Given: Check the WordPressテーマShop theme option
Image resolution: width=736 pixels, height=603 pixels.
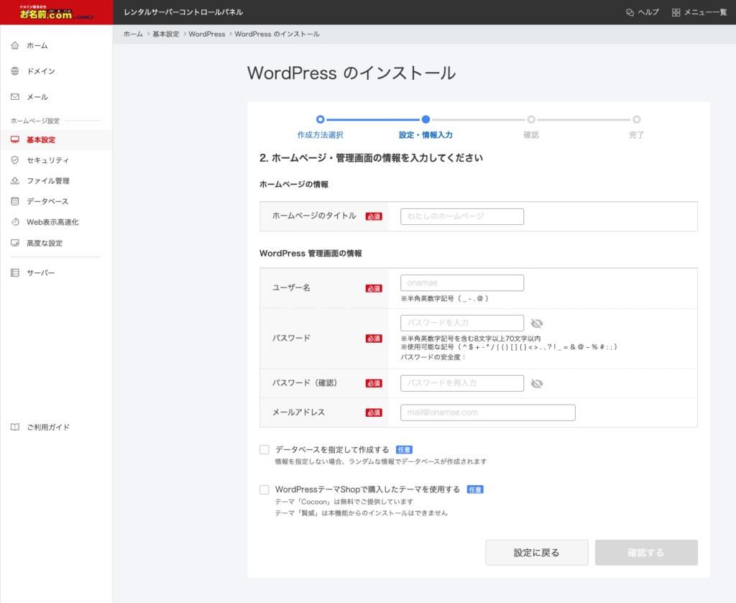Looking at the screenshot, I should tap(264, 489).
